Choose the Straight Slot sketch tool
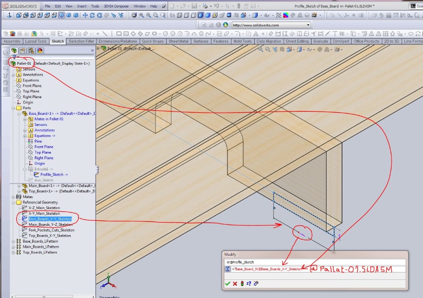Screen dimensions: 423x298 [155, 34]
